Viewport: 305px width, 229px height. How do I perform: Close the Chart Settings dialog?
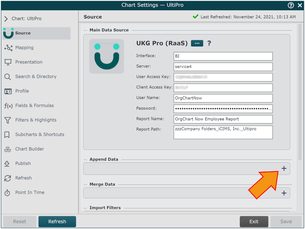tap(300, 5)
